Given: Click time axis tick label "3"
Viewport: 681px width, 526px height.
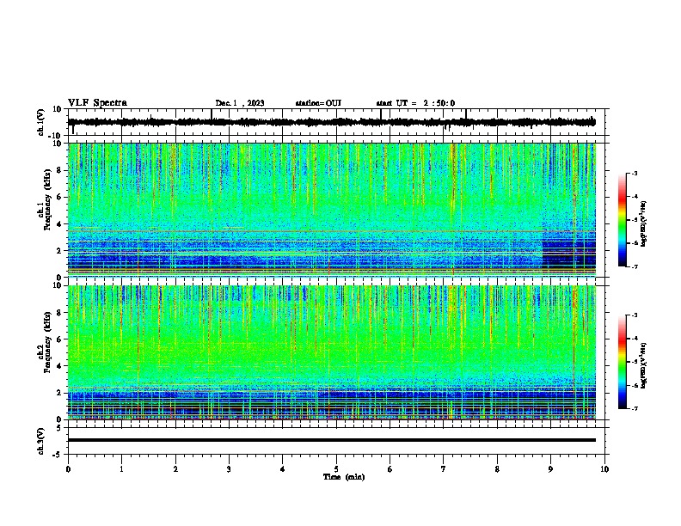Looking at the screenshot, I should [229, 469].
